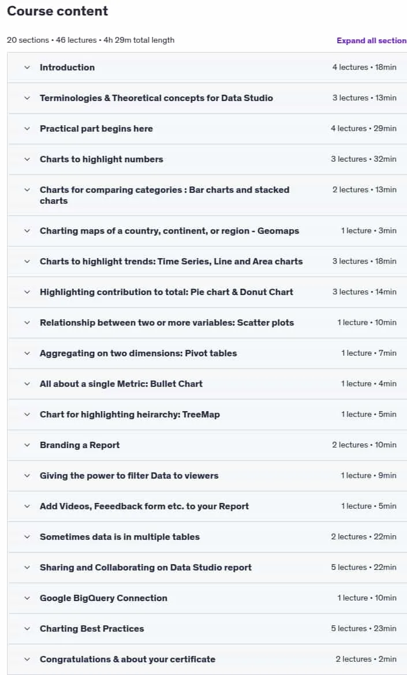This screenshot has width=407, height=675.
Task: Click chevron for Pie chart & Donut Chart
Action: coord(27,292)
